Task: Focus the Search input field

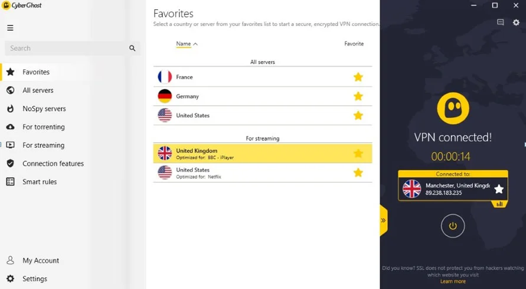Action: tap(66, 48)
